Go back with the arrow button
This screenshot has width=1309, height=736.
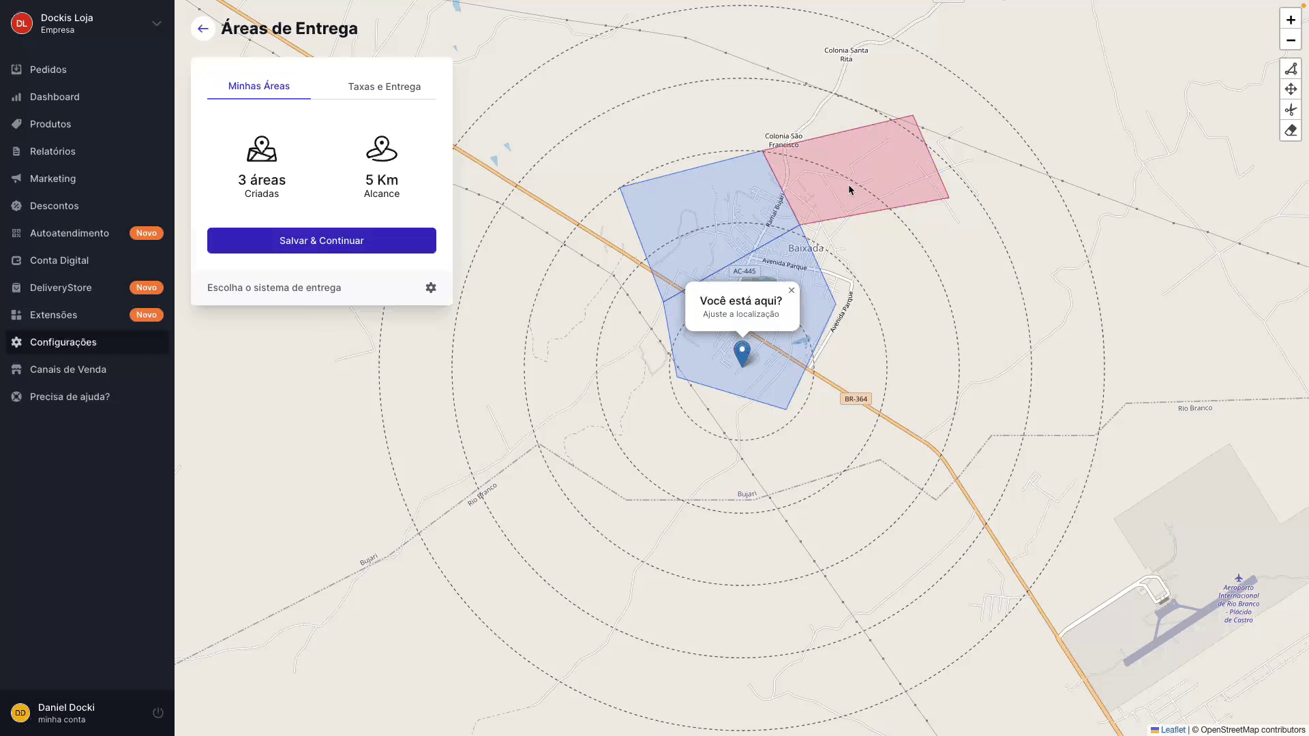[203, 29]
